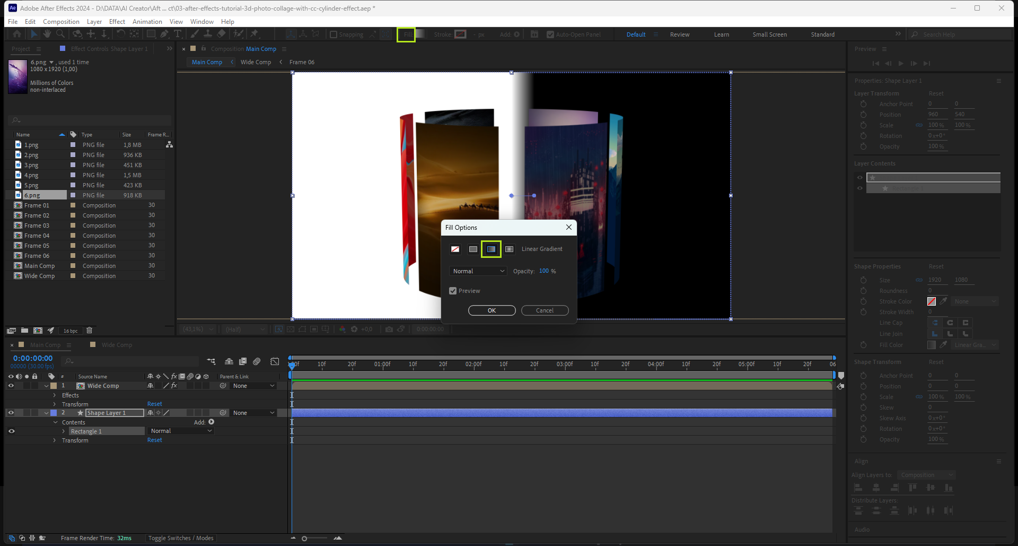1018x546 pixels.
Task: Open Parent dropdown for Shape Layer 1
Action: coord(253,413)
